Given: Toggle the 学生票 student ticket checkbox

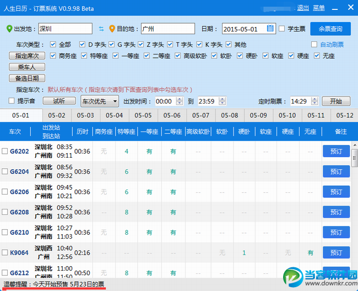Looking at the screenshot, I should pos(282,29).
